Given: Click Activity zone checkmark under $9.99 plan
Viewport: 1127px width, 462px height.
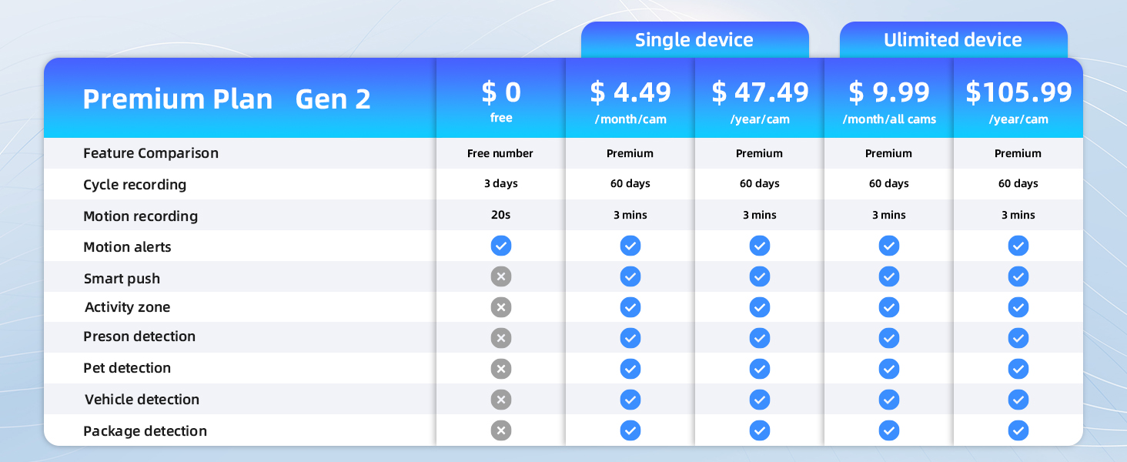Looking at the screenshot, I should tap(889, 307).
